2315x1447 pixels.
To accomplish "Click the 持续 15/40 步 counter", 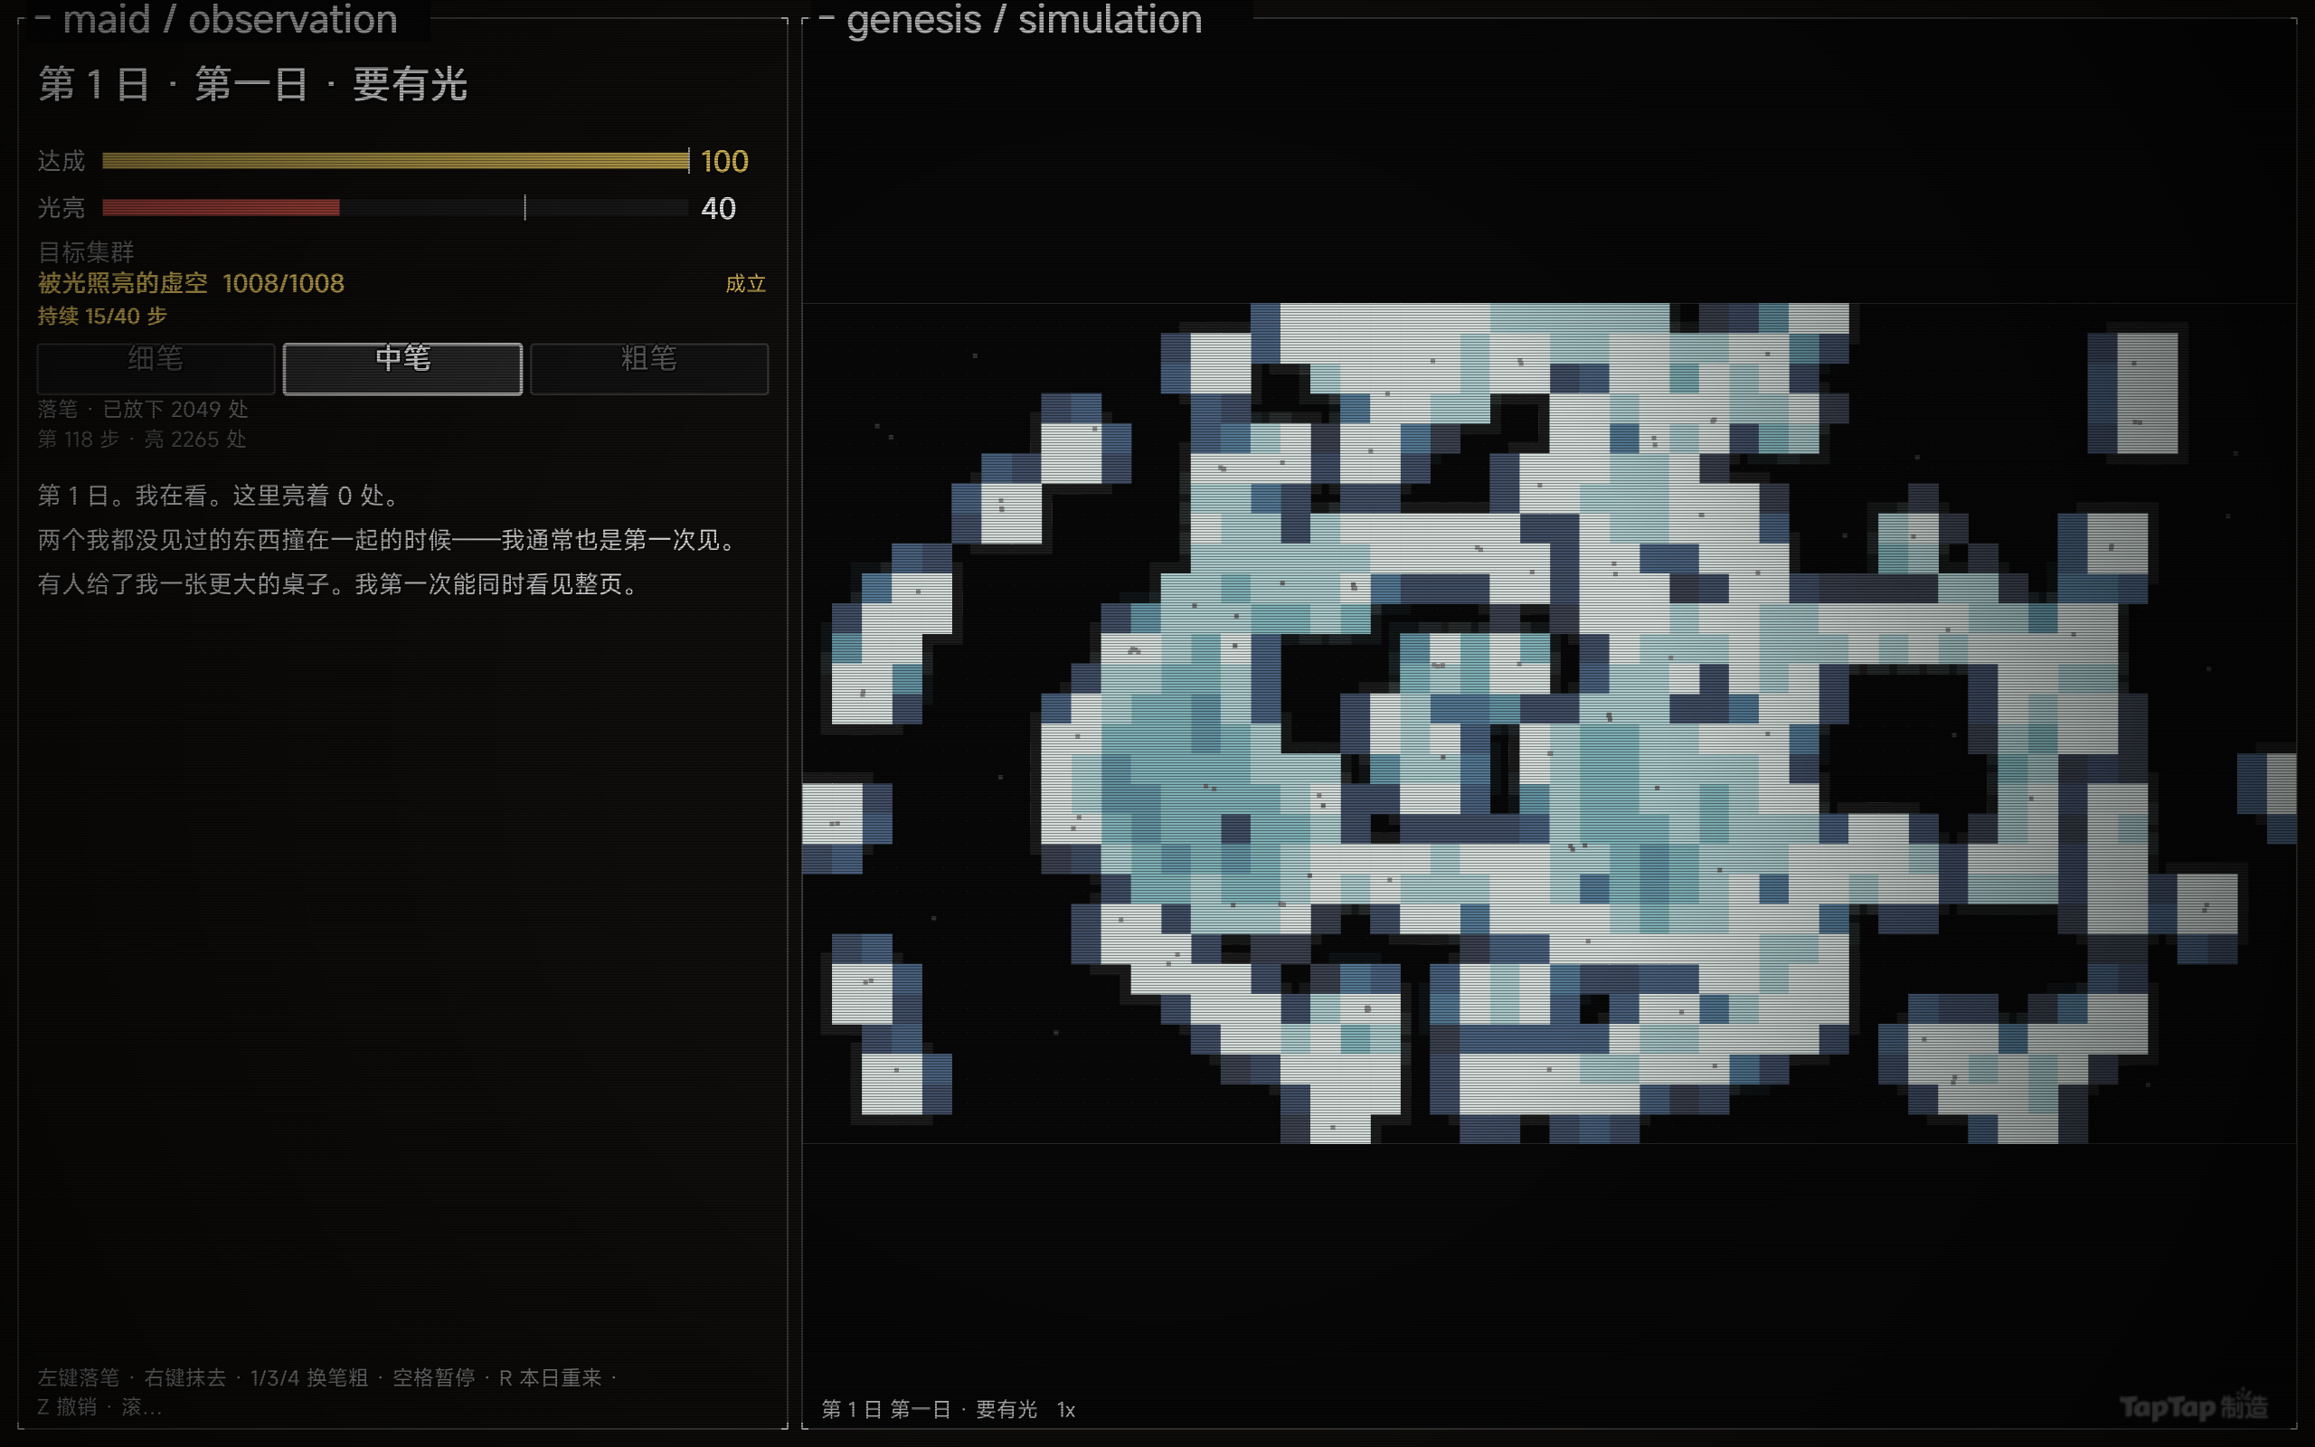I will [102, 316].
